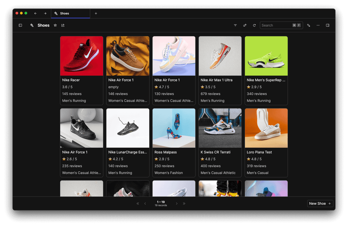Navigate back with the browser back arrow

click(35, 13)
